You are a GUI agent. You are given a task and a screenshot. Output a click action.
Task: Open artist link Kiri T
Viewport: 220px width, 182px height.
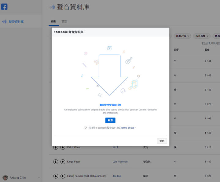[115, 147]
